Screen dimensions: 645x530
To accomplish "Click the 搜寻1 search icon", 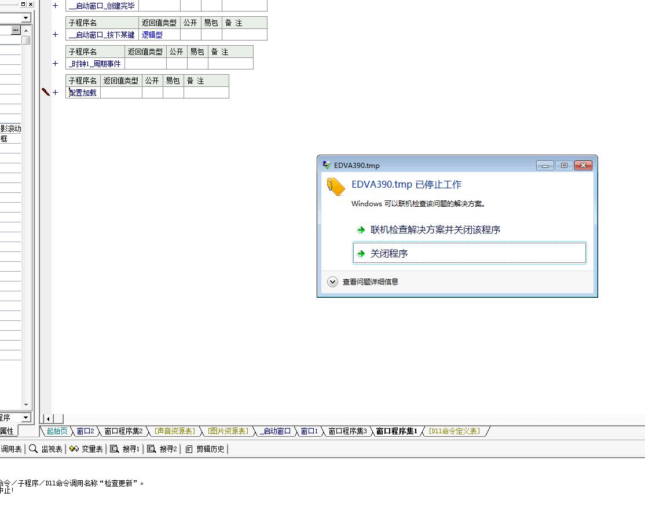I will point(115,449).
